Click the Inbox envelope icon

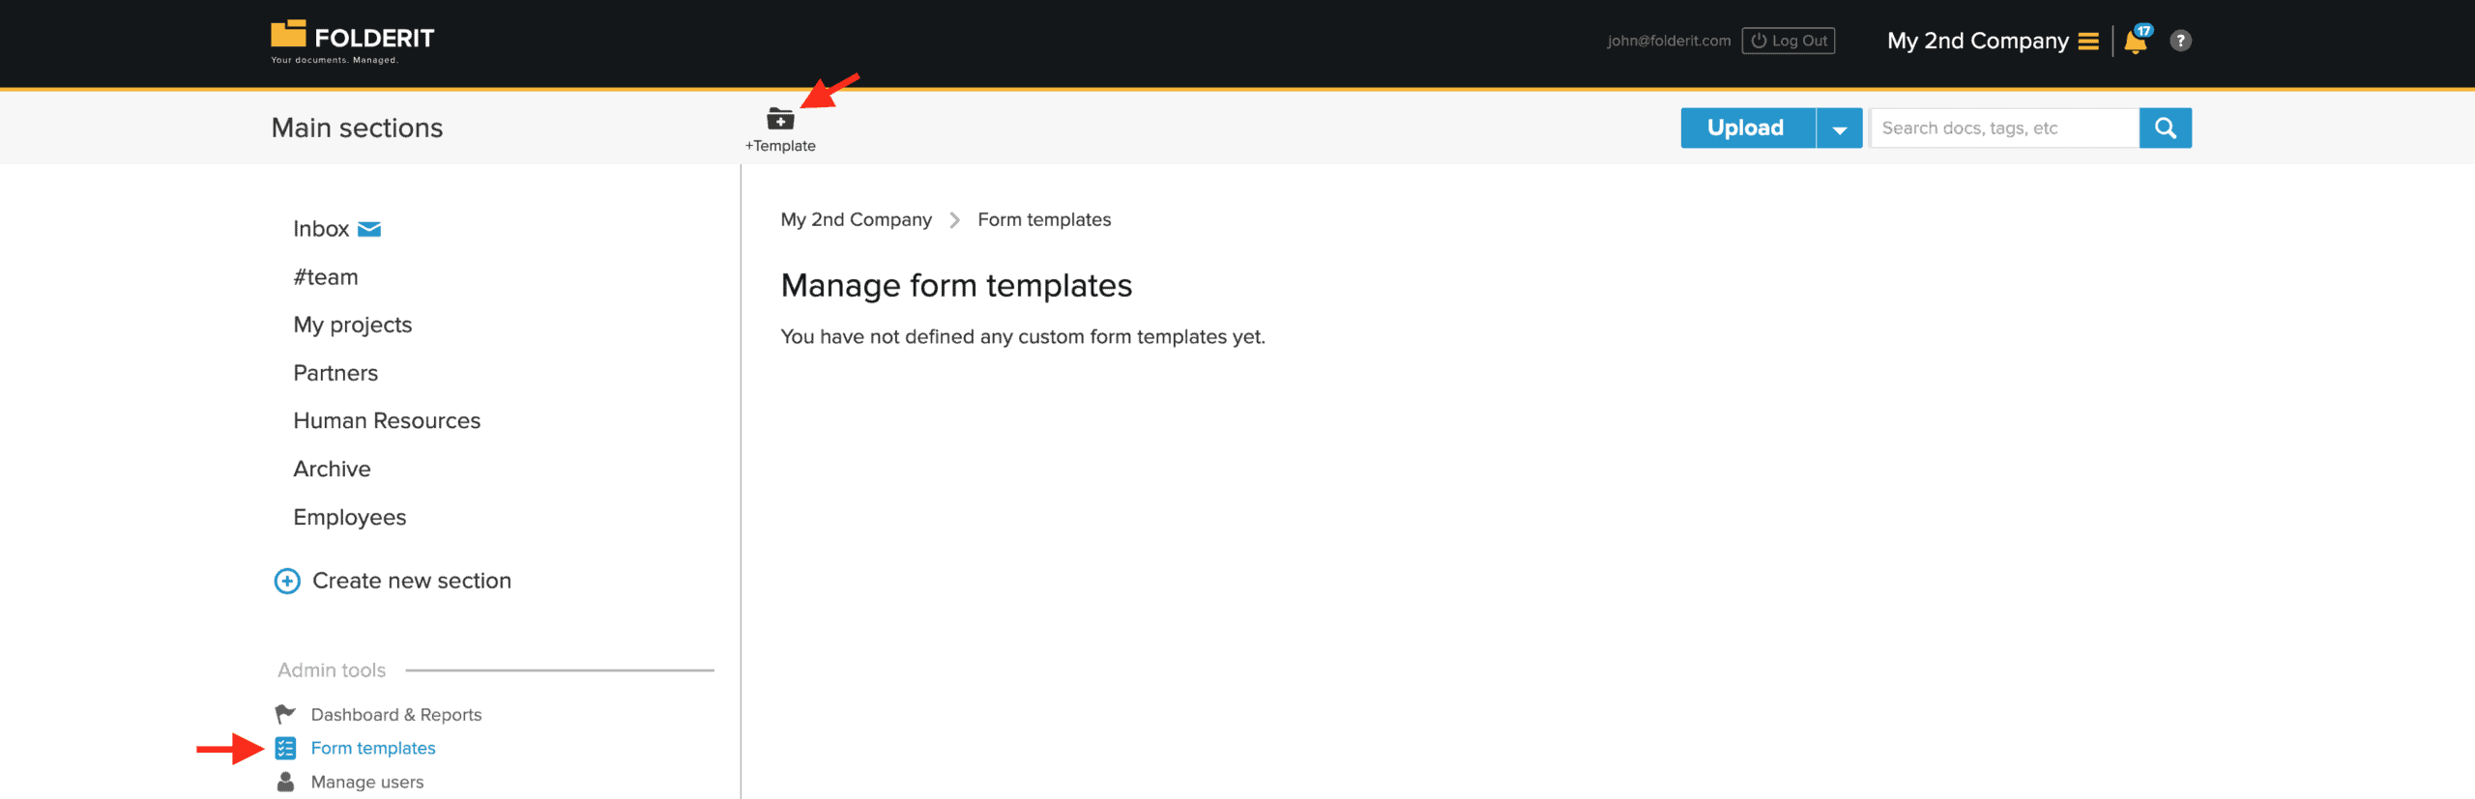tap(369, 229)
